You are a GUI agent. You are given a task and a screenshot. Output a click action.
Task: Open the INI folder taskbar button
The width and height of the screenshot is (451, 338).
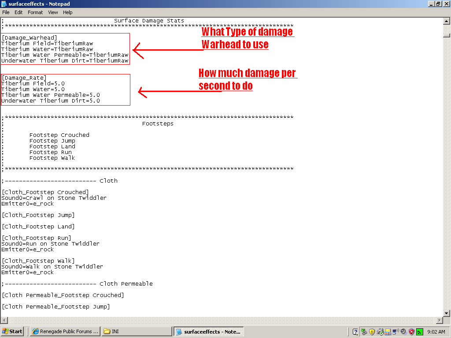[x=137, y=331]
